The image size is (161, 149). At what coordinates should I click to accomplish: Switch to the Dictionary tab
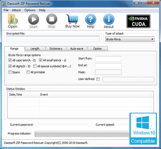pyautogui.click(x=56, y=49)
